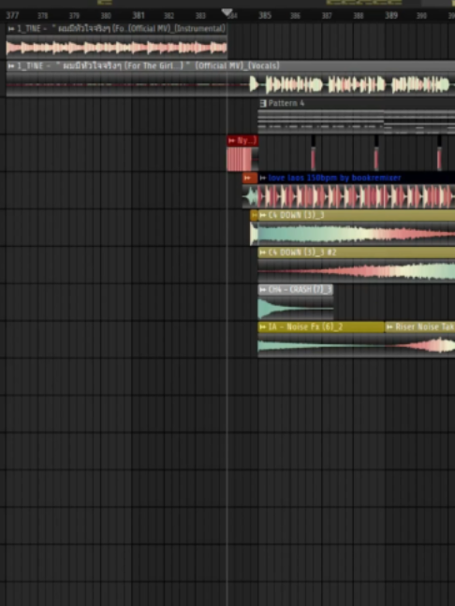The width and height of the screenshot is (455, 606).
Task: Open the red Ny clip menu icon
Action: pyautogui.click(x=232, y=140)
